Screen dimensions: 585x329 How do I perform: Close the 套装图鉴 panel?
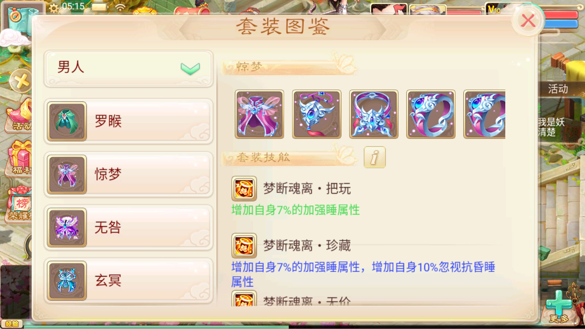(x=528, y=21)
